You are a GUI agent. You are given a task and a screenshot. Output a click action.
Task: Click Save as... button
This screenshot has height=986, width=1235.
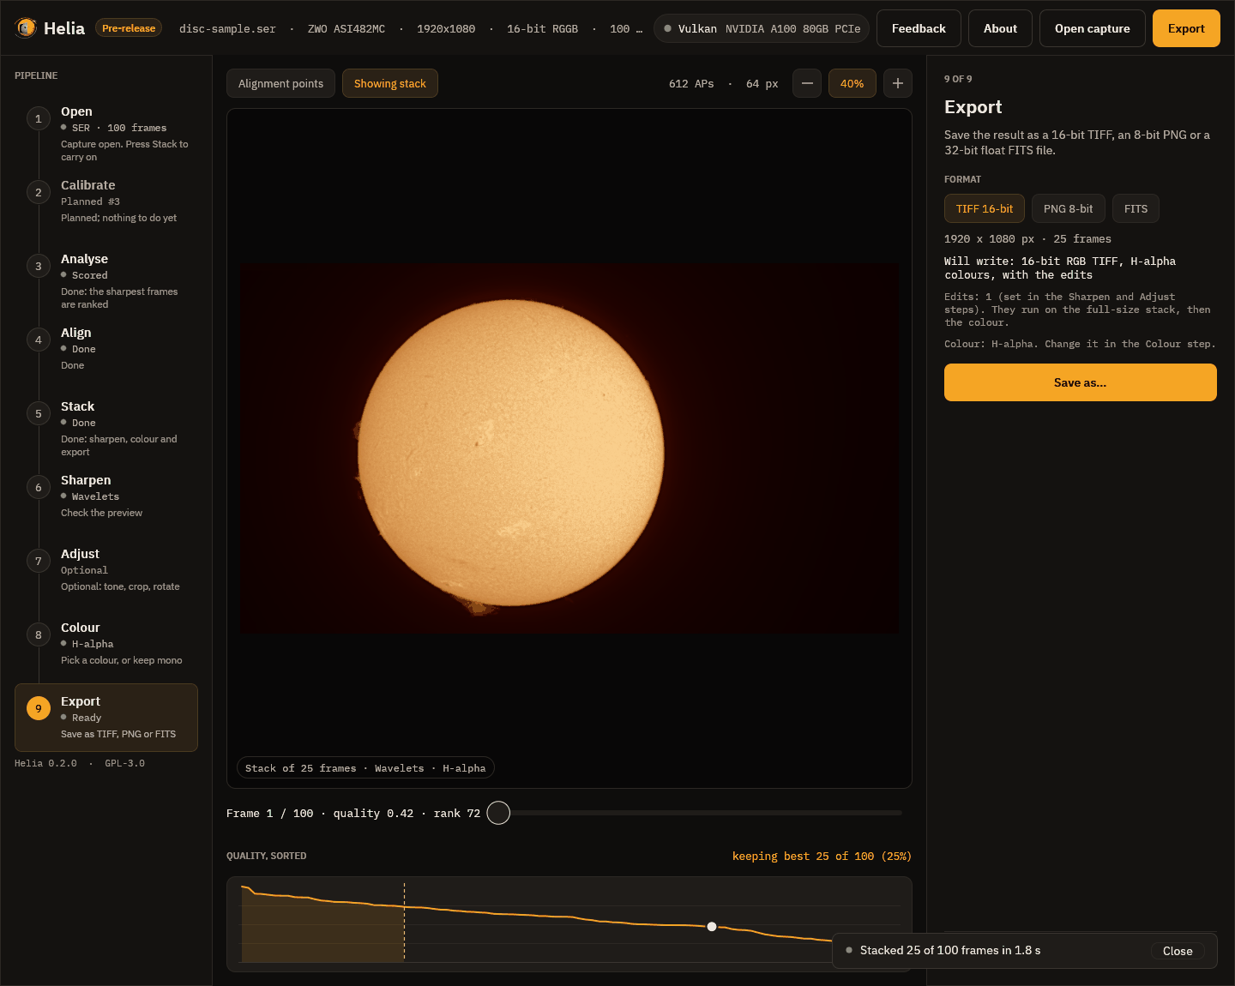(1081, 382)
